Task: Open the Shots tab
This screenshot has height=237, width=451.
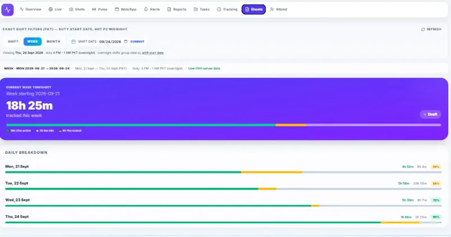Action: [x=77, y=10]
